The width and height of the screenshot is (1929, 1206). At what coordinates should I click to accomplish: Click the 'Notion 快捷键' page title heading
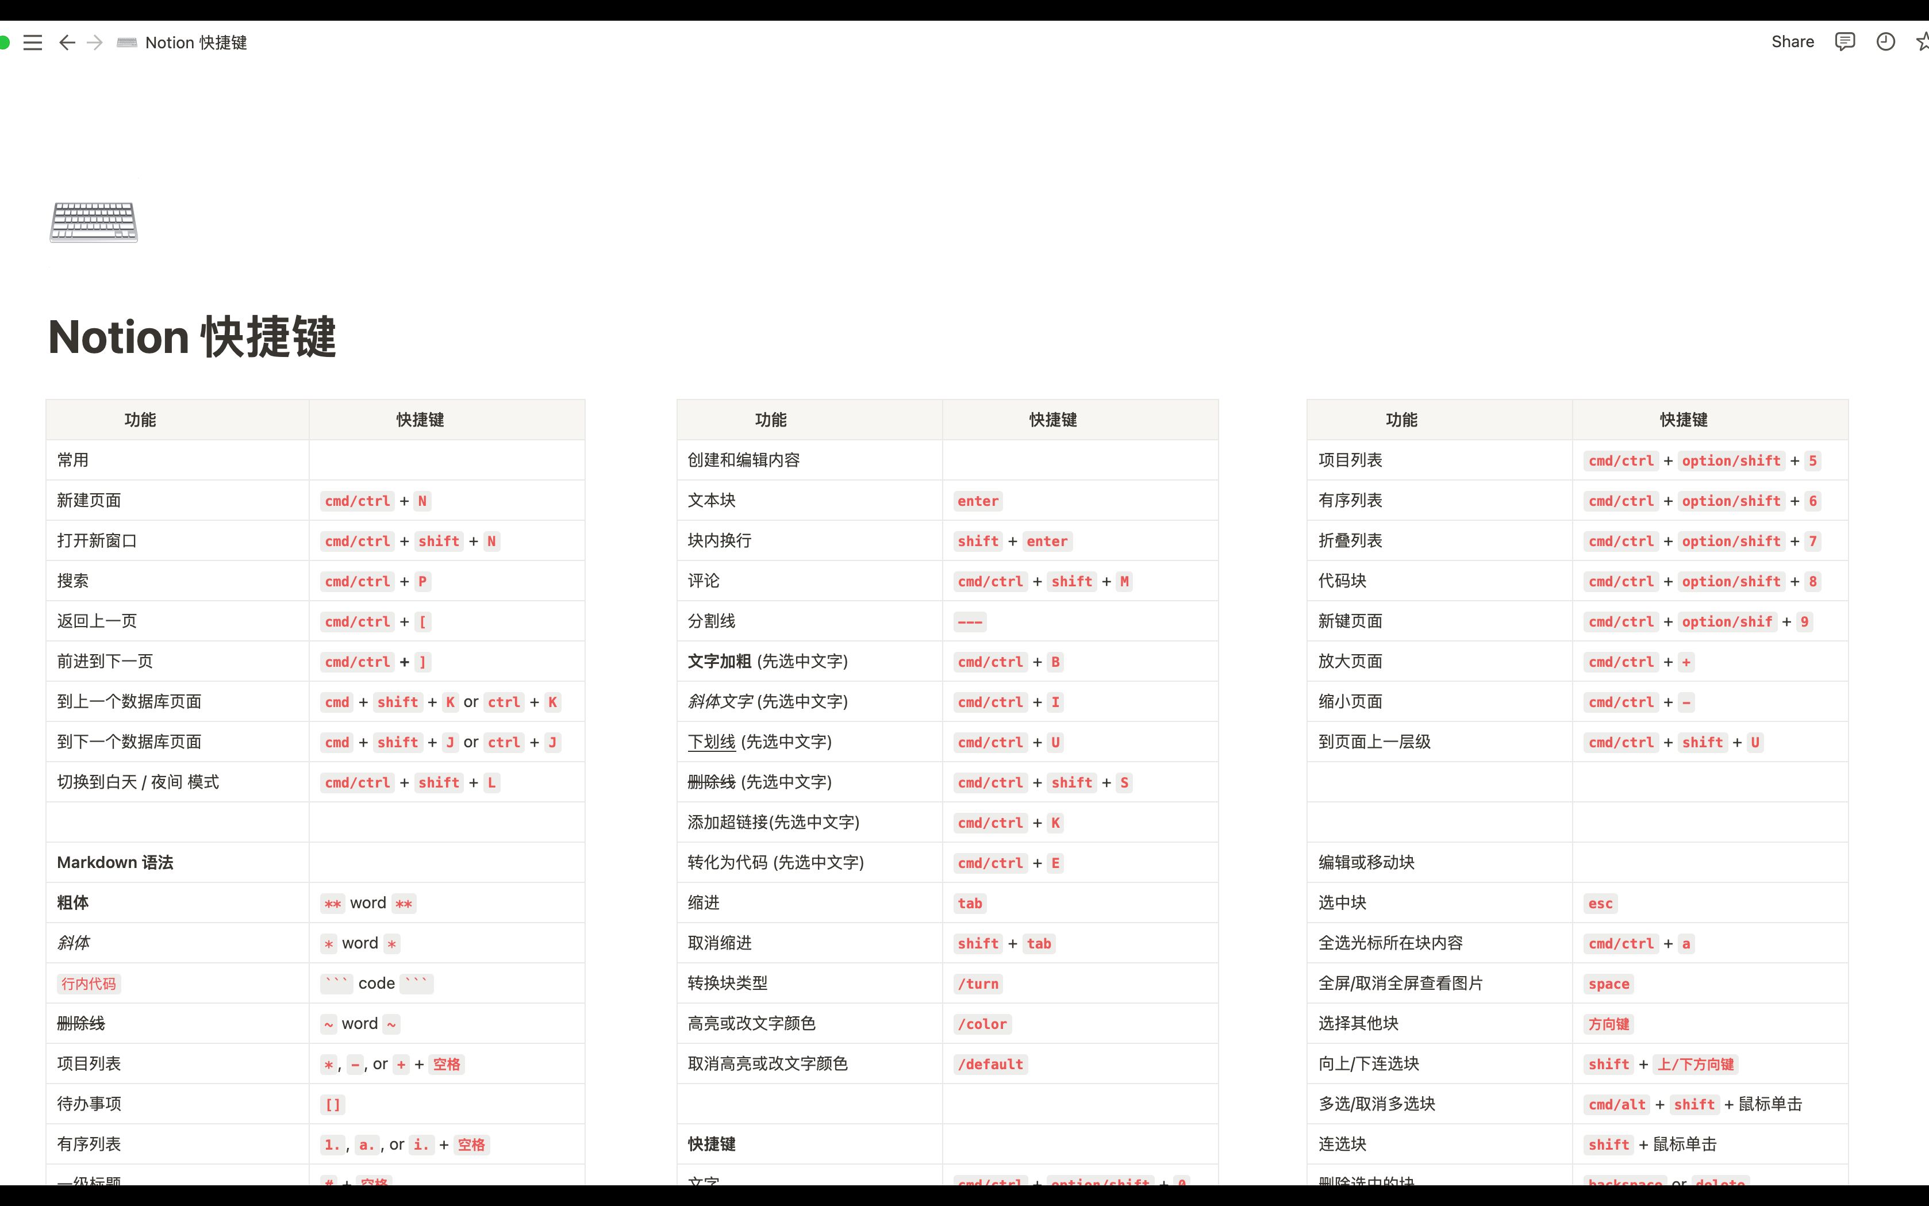[x=191, y=336]
